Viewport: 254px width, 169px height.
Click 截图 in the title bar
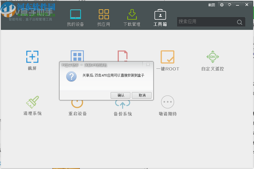(211, 5)
